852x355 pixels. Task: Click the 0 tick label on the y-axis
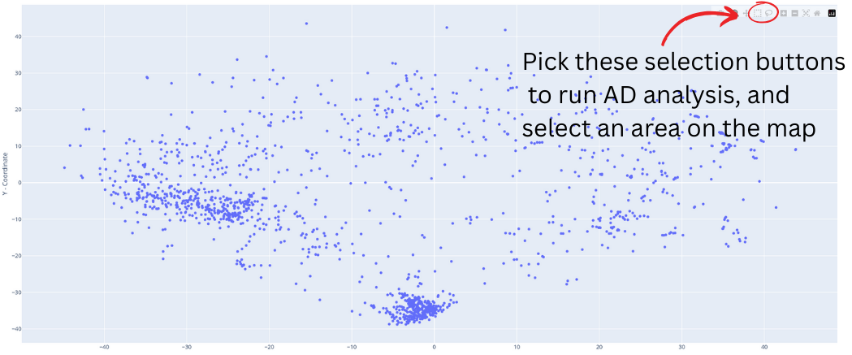[17, 183]
